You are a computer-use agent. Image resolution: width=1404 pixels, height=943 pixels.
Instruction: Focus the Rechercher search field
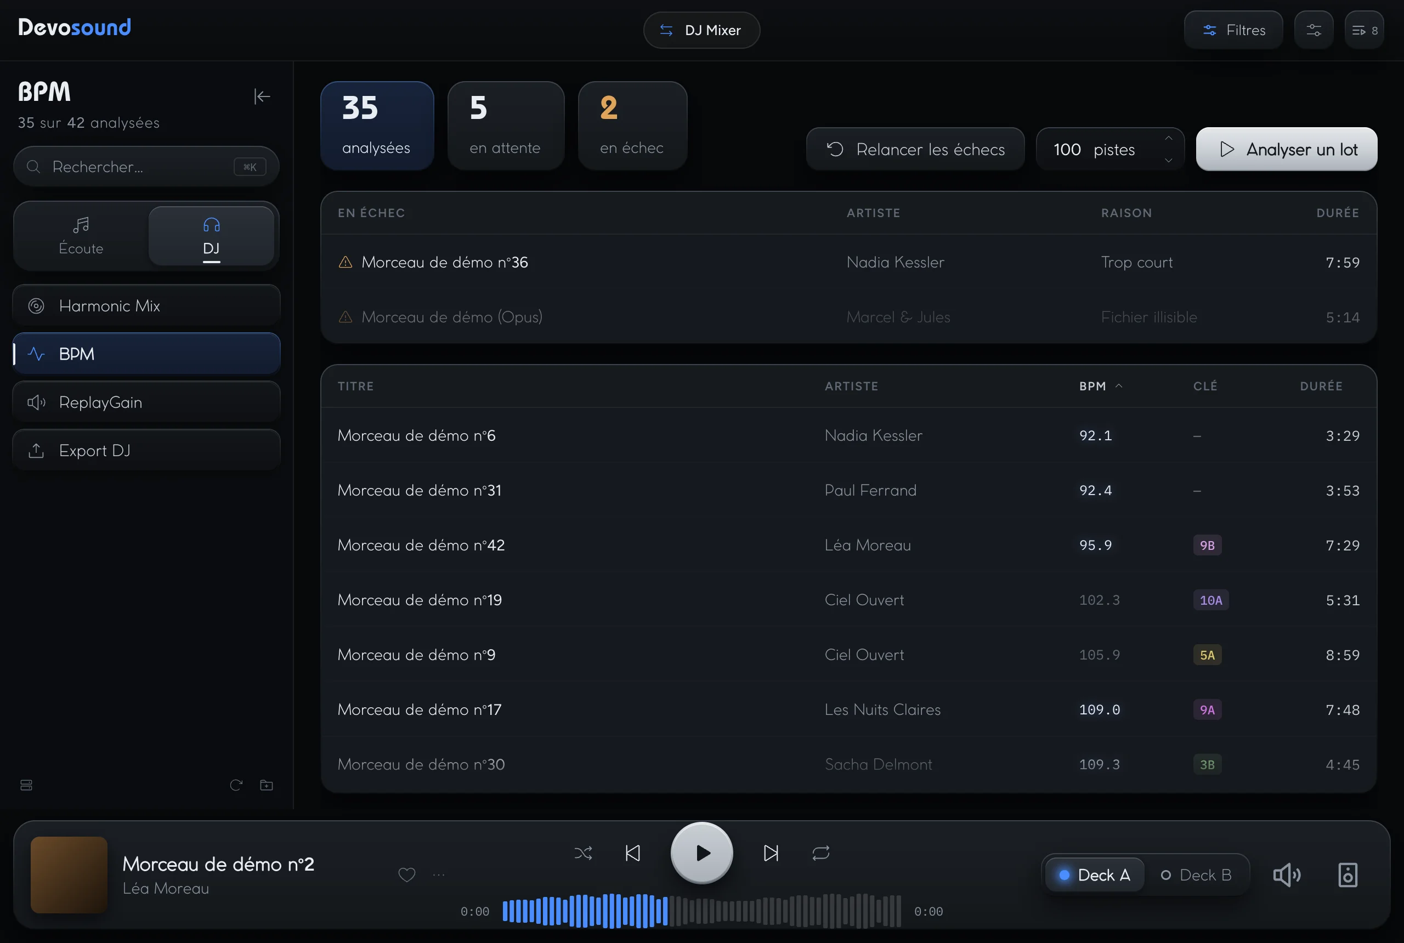pos(146,167)
